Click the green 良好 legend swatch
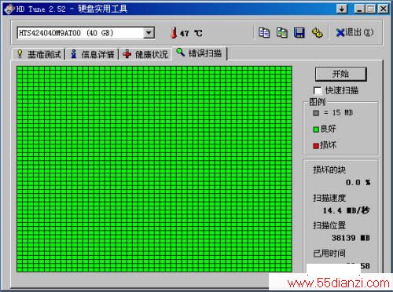Image resolution: width=393 pixels, height=292 pixels. [x=316, y=130]
